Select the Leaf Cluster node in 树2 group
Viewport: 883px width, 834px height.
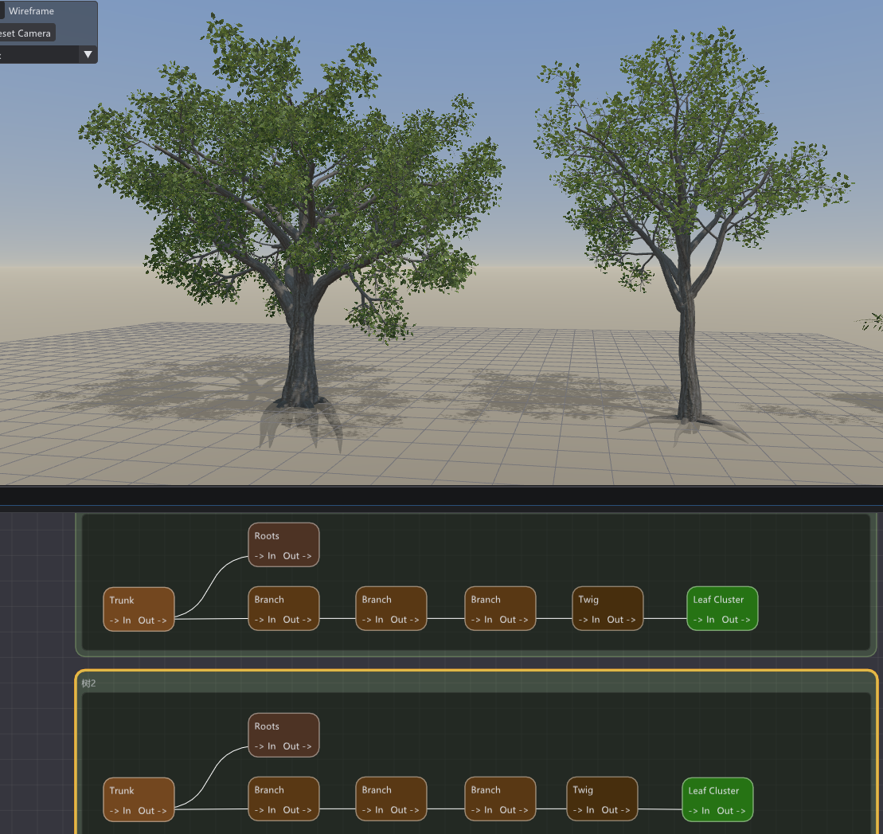point(717,799)
